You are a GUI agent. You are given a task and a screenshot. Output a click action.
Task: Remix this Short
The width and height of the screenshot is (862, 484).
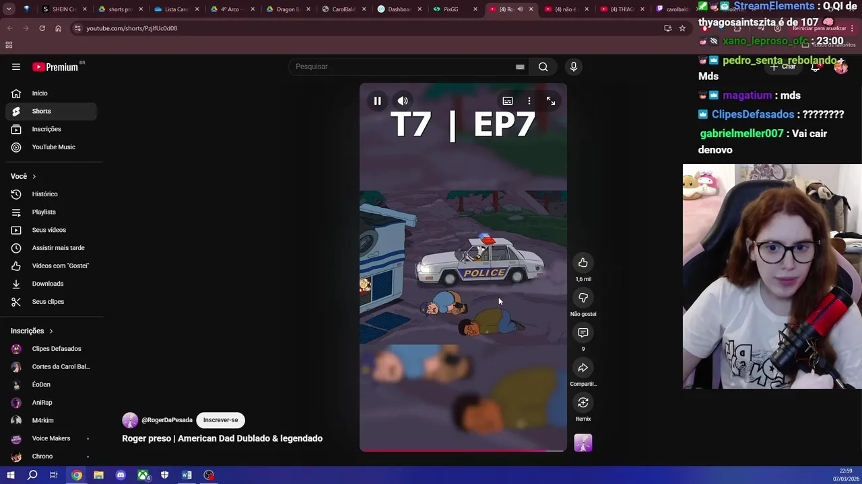(x=583, y=403)
